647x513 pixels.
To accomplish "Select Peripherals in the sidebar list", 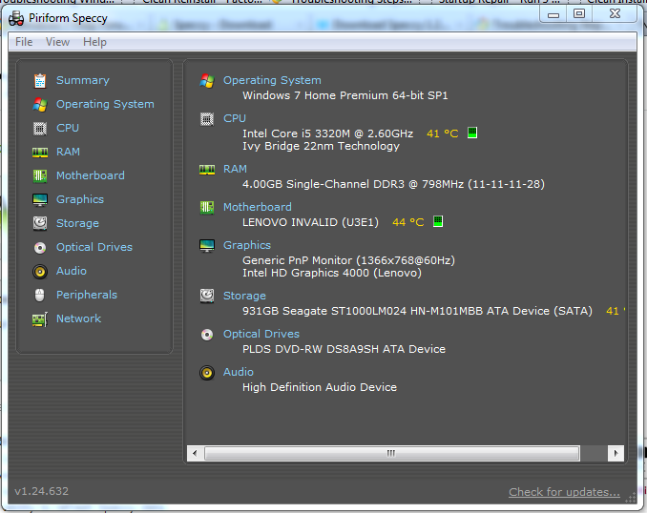I will 87,296.
